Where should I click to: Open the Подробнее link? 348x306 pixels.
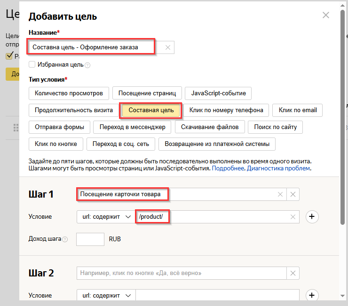[x=228, y=168]
